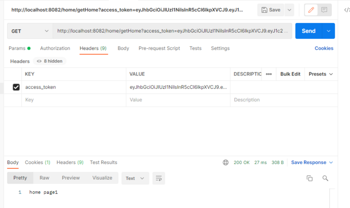The width and height of the screenshot is (350, 208).
Task: Select the request Headers (9) tab
Action: click(x=93, y=48)
